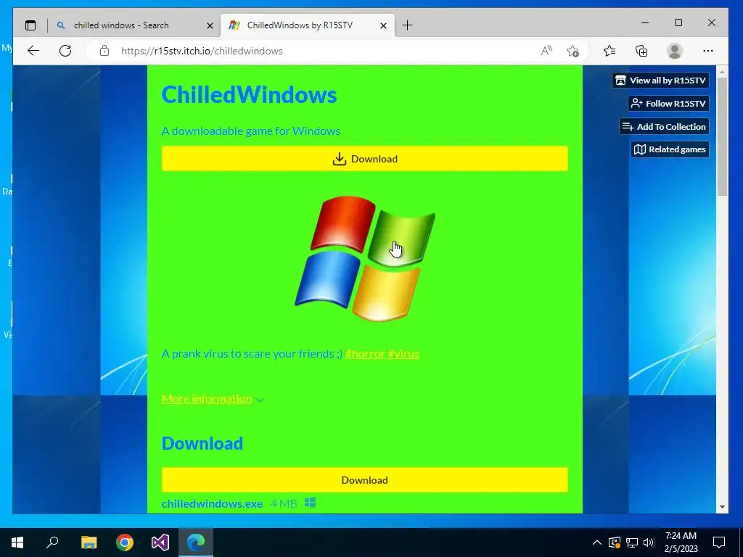Open Related games link
This screenshot has height=557, width=743.
click(x=670, y=149)
